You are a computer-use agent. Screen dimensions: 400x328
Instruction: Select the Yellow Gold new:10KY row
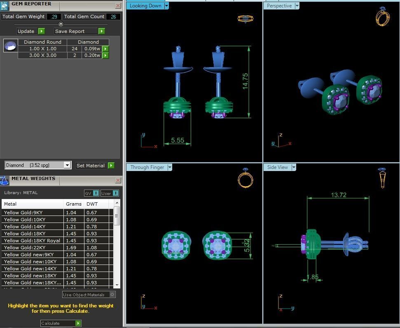[x=57, y=262]
